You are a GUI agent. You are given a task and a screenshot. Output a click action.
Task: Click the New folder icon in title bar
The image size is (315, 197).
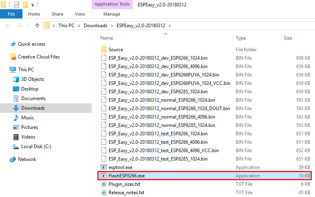(25, 5)
